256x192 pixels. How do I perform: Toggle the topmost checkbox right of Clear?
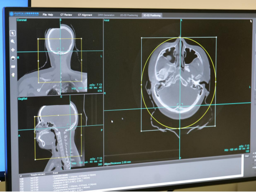[x=253, y=153]
